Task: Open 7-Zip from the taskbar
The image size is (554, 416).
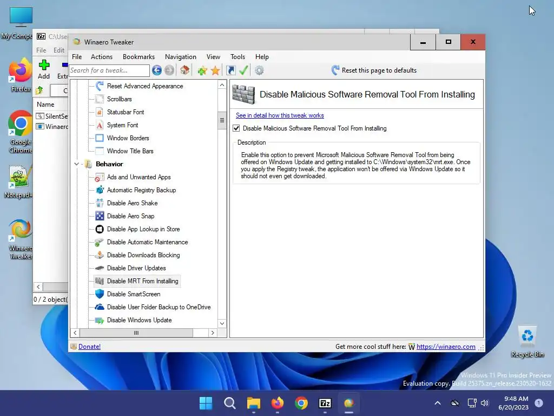Action: (325, 403)
